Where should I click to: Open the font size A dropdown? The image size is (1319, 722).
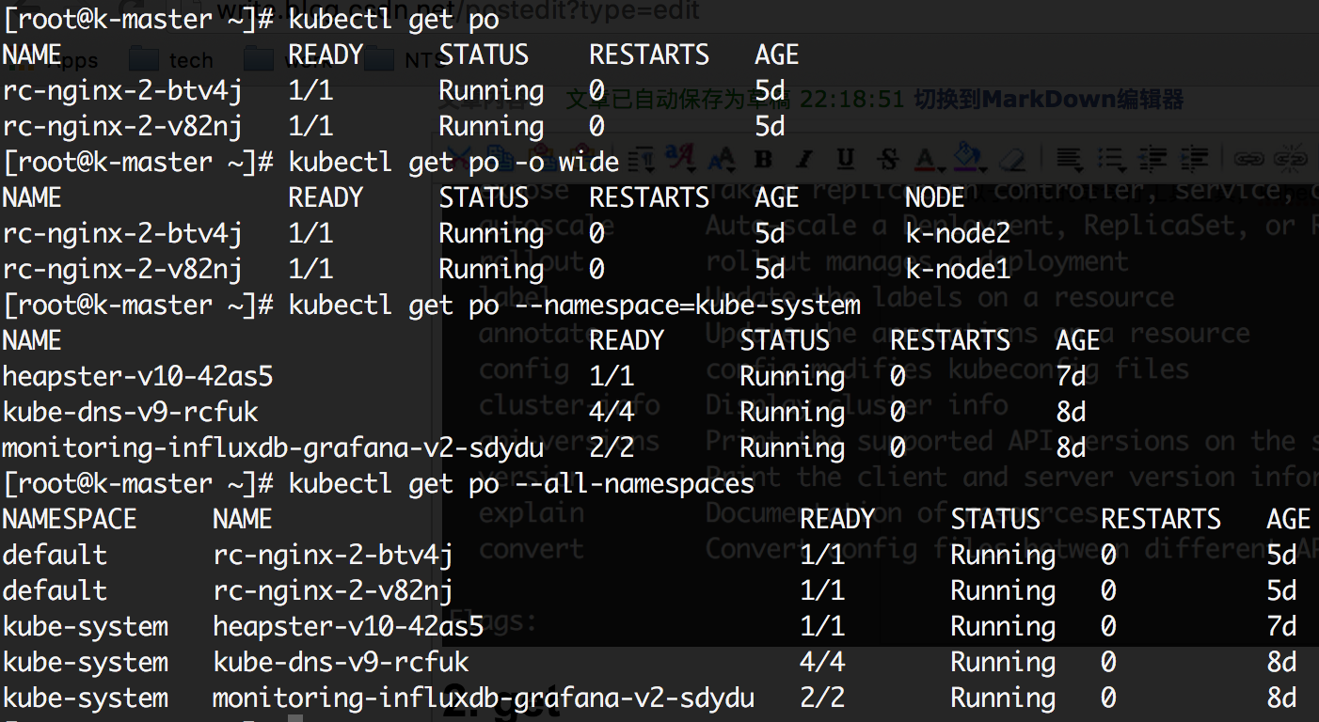(x=722, y=159)
